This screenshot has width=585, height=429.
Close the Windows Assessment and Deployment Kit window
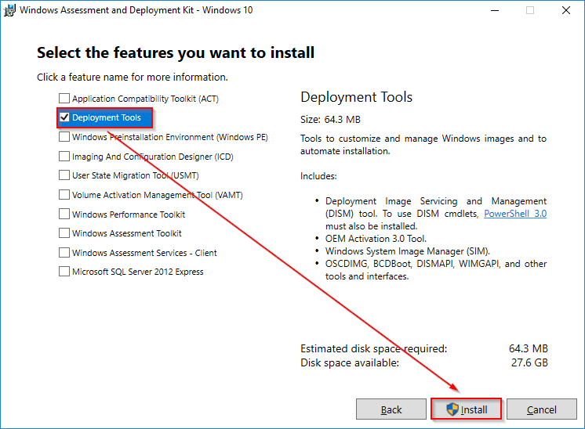coord(566,10)
